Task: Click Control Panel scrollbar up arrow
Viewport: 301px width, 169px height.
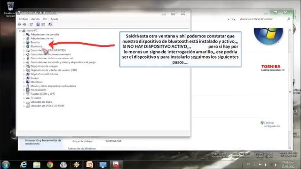Action: coord(290,30)
